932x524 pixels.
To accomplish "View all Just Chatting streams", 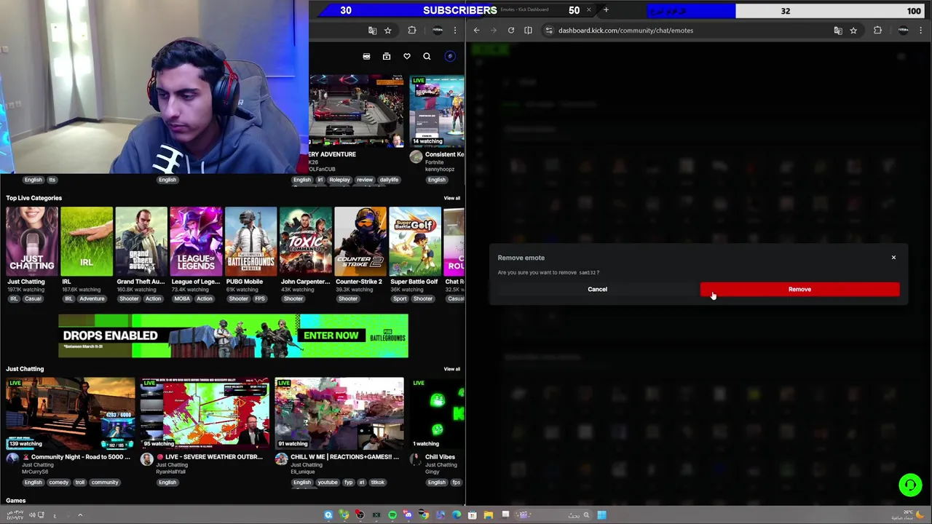I will [452, 369].
